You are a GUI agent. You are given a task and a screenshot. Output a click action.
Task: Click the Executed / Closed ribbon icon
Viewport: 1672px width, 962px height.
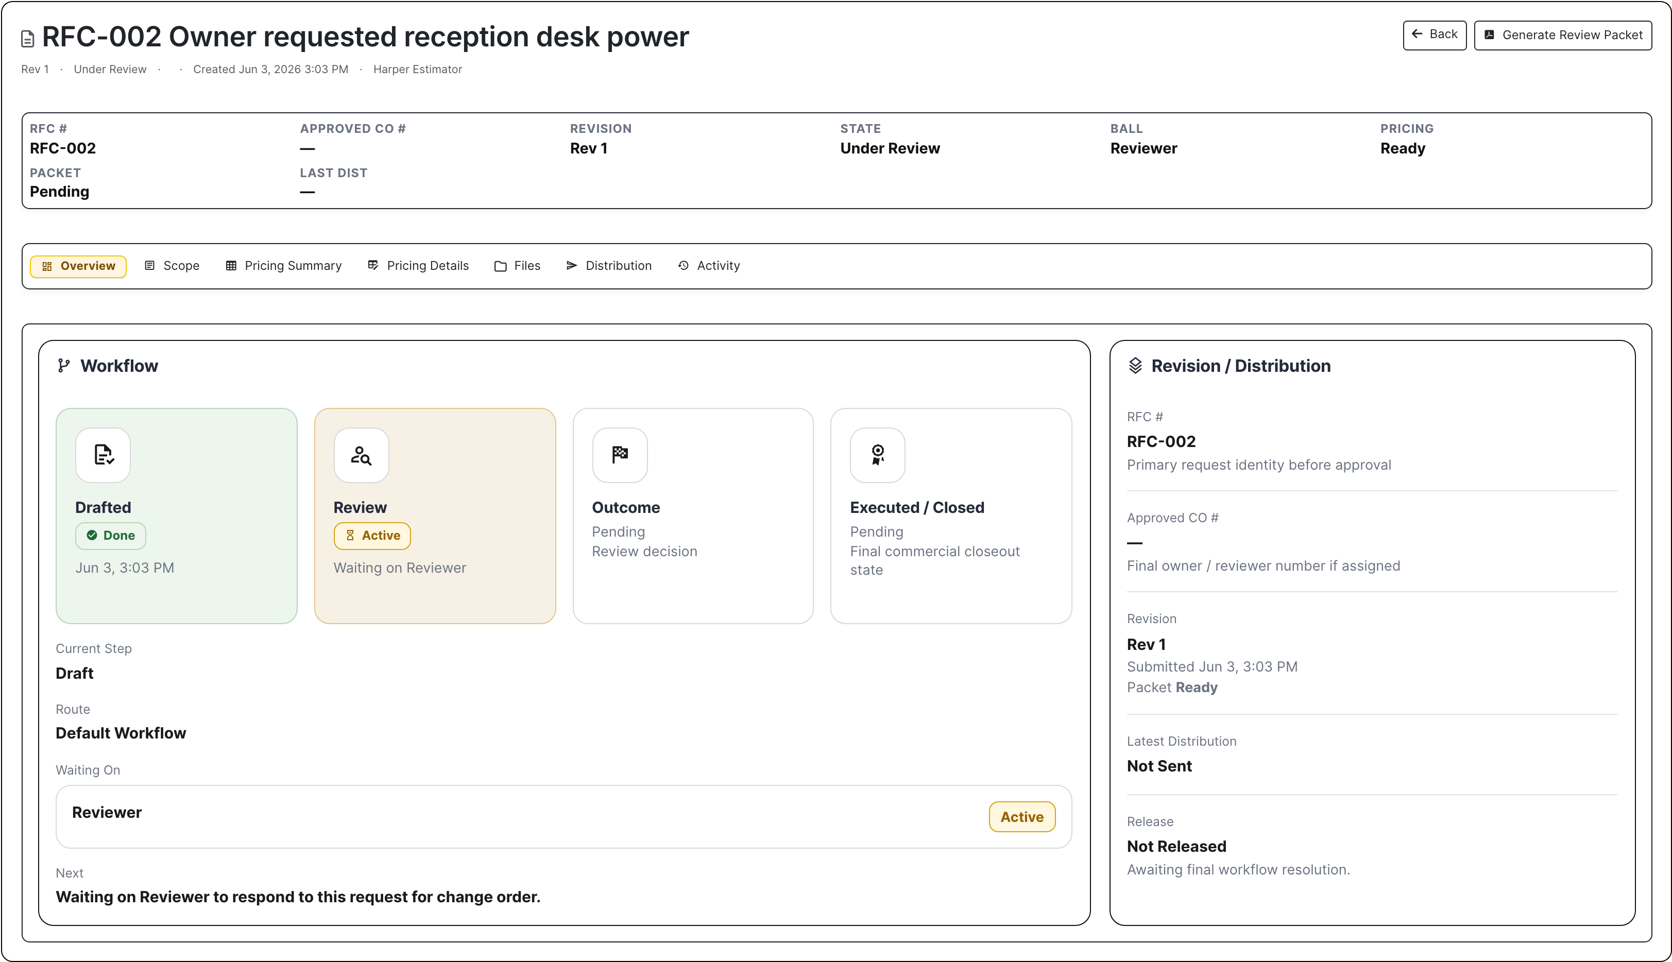pos(878,455)
